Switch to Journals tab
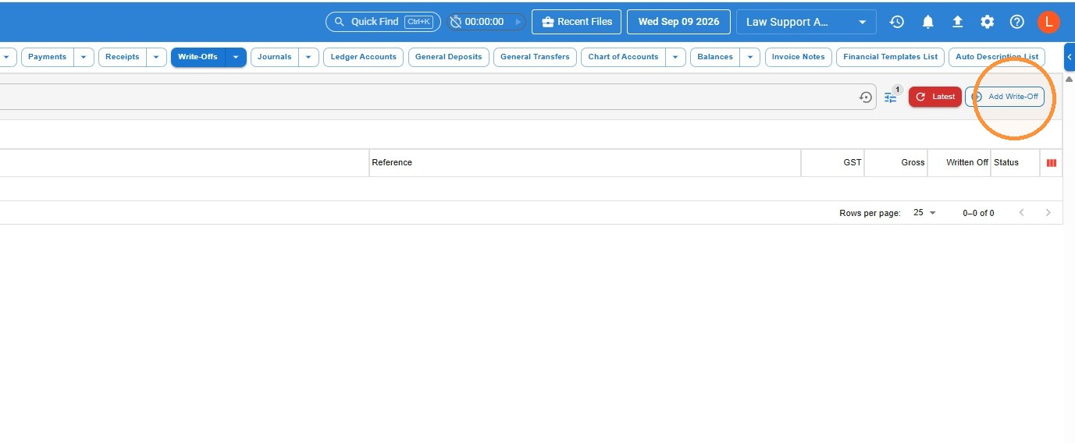Image resolution: width=1075 pixels, height=443 pixels. (x=274, y=57)
